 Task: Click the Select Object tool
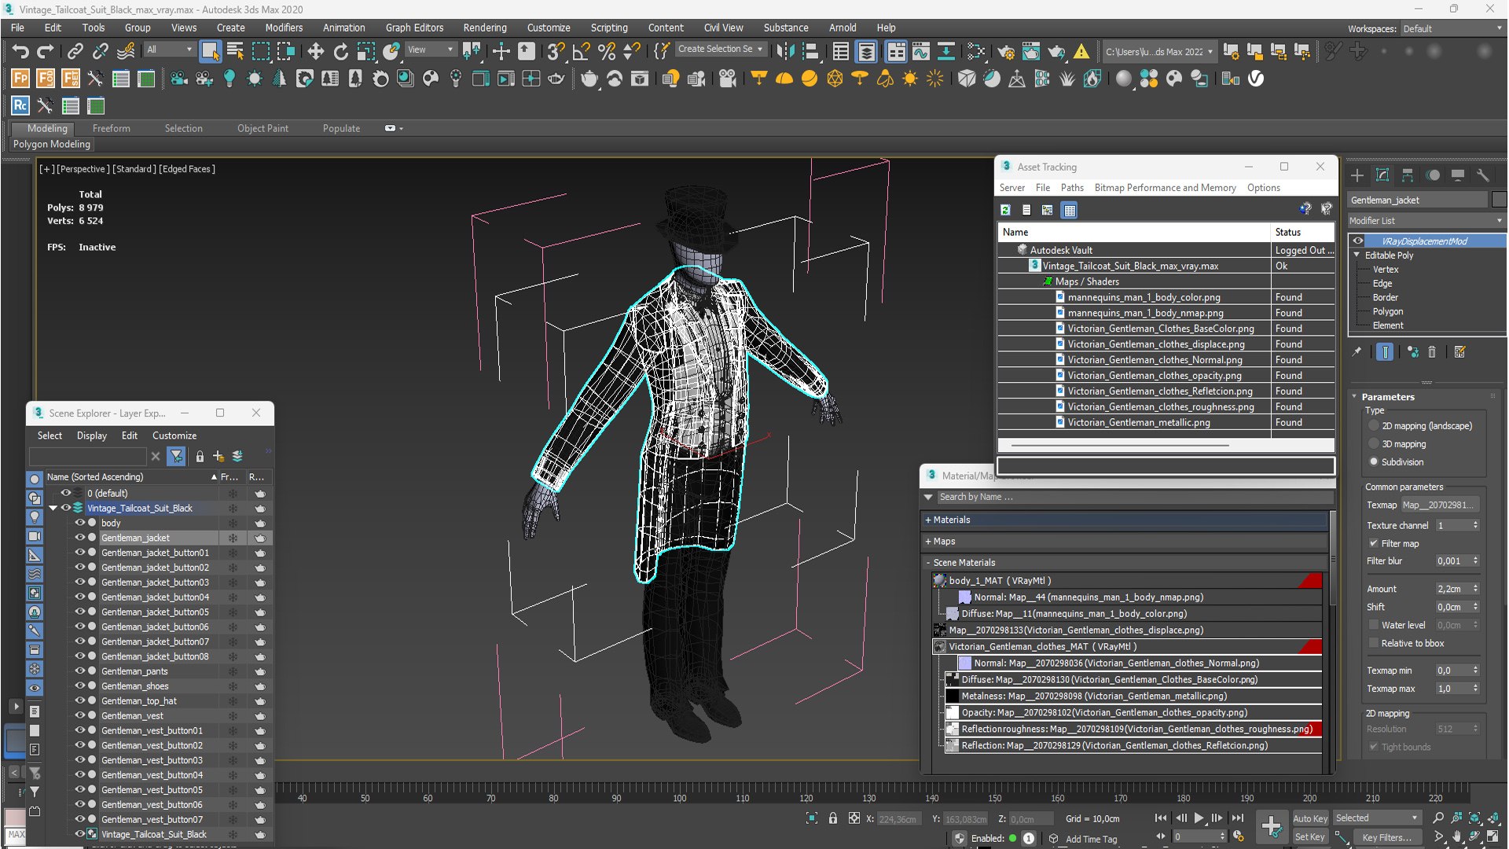click(x=210, y=52)
